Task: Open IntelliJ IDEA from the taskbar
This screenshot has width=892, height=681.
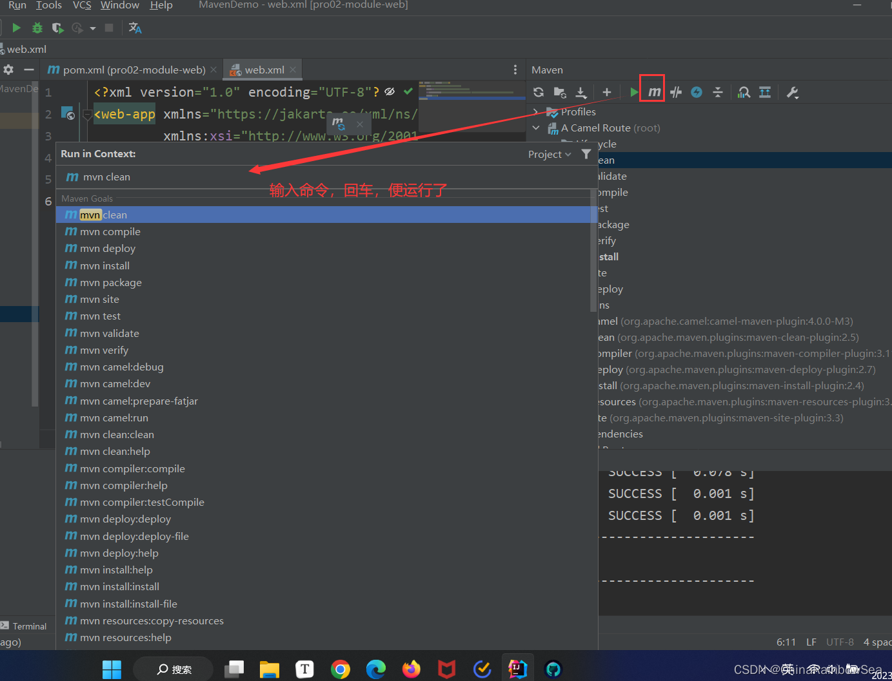Action: click(x=518, y=669)
